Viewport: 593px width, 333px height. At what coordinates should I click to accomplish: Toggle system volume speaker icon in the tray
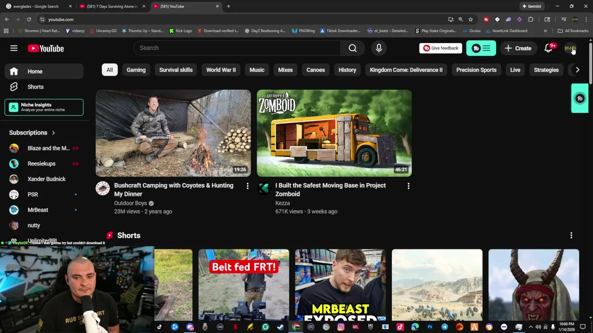(x=538, y=327)
